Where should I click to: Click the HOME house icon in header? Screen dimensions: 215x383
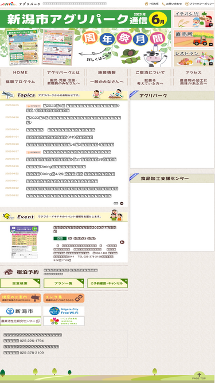click(x=147, y=3)
